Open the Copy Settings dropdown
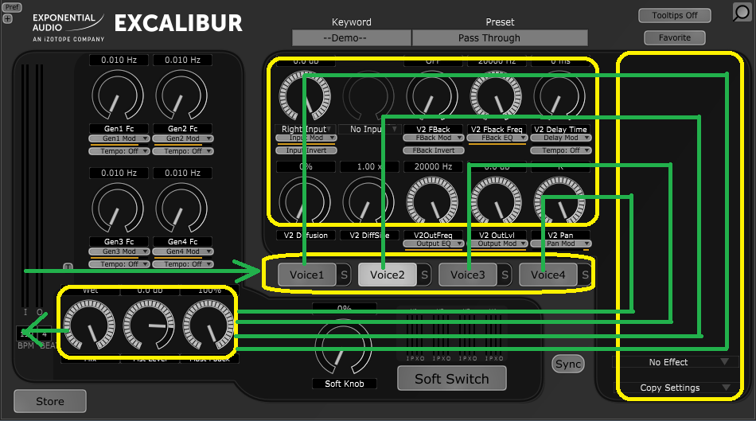This screenshot has width=756, height=421. coord(675,388)
